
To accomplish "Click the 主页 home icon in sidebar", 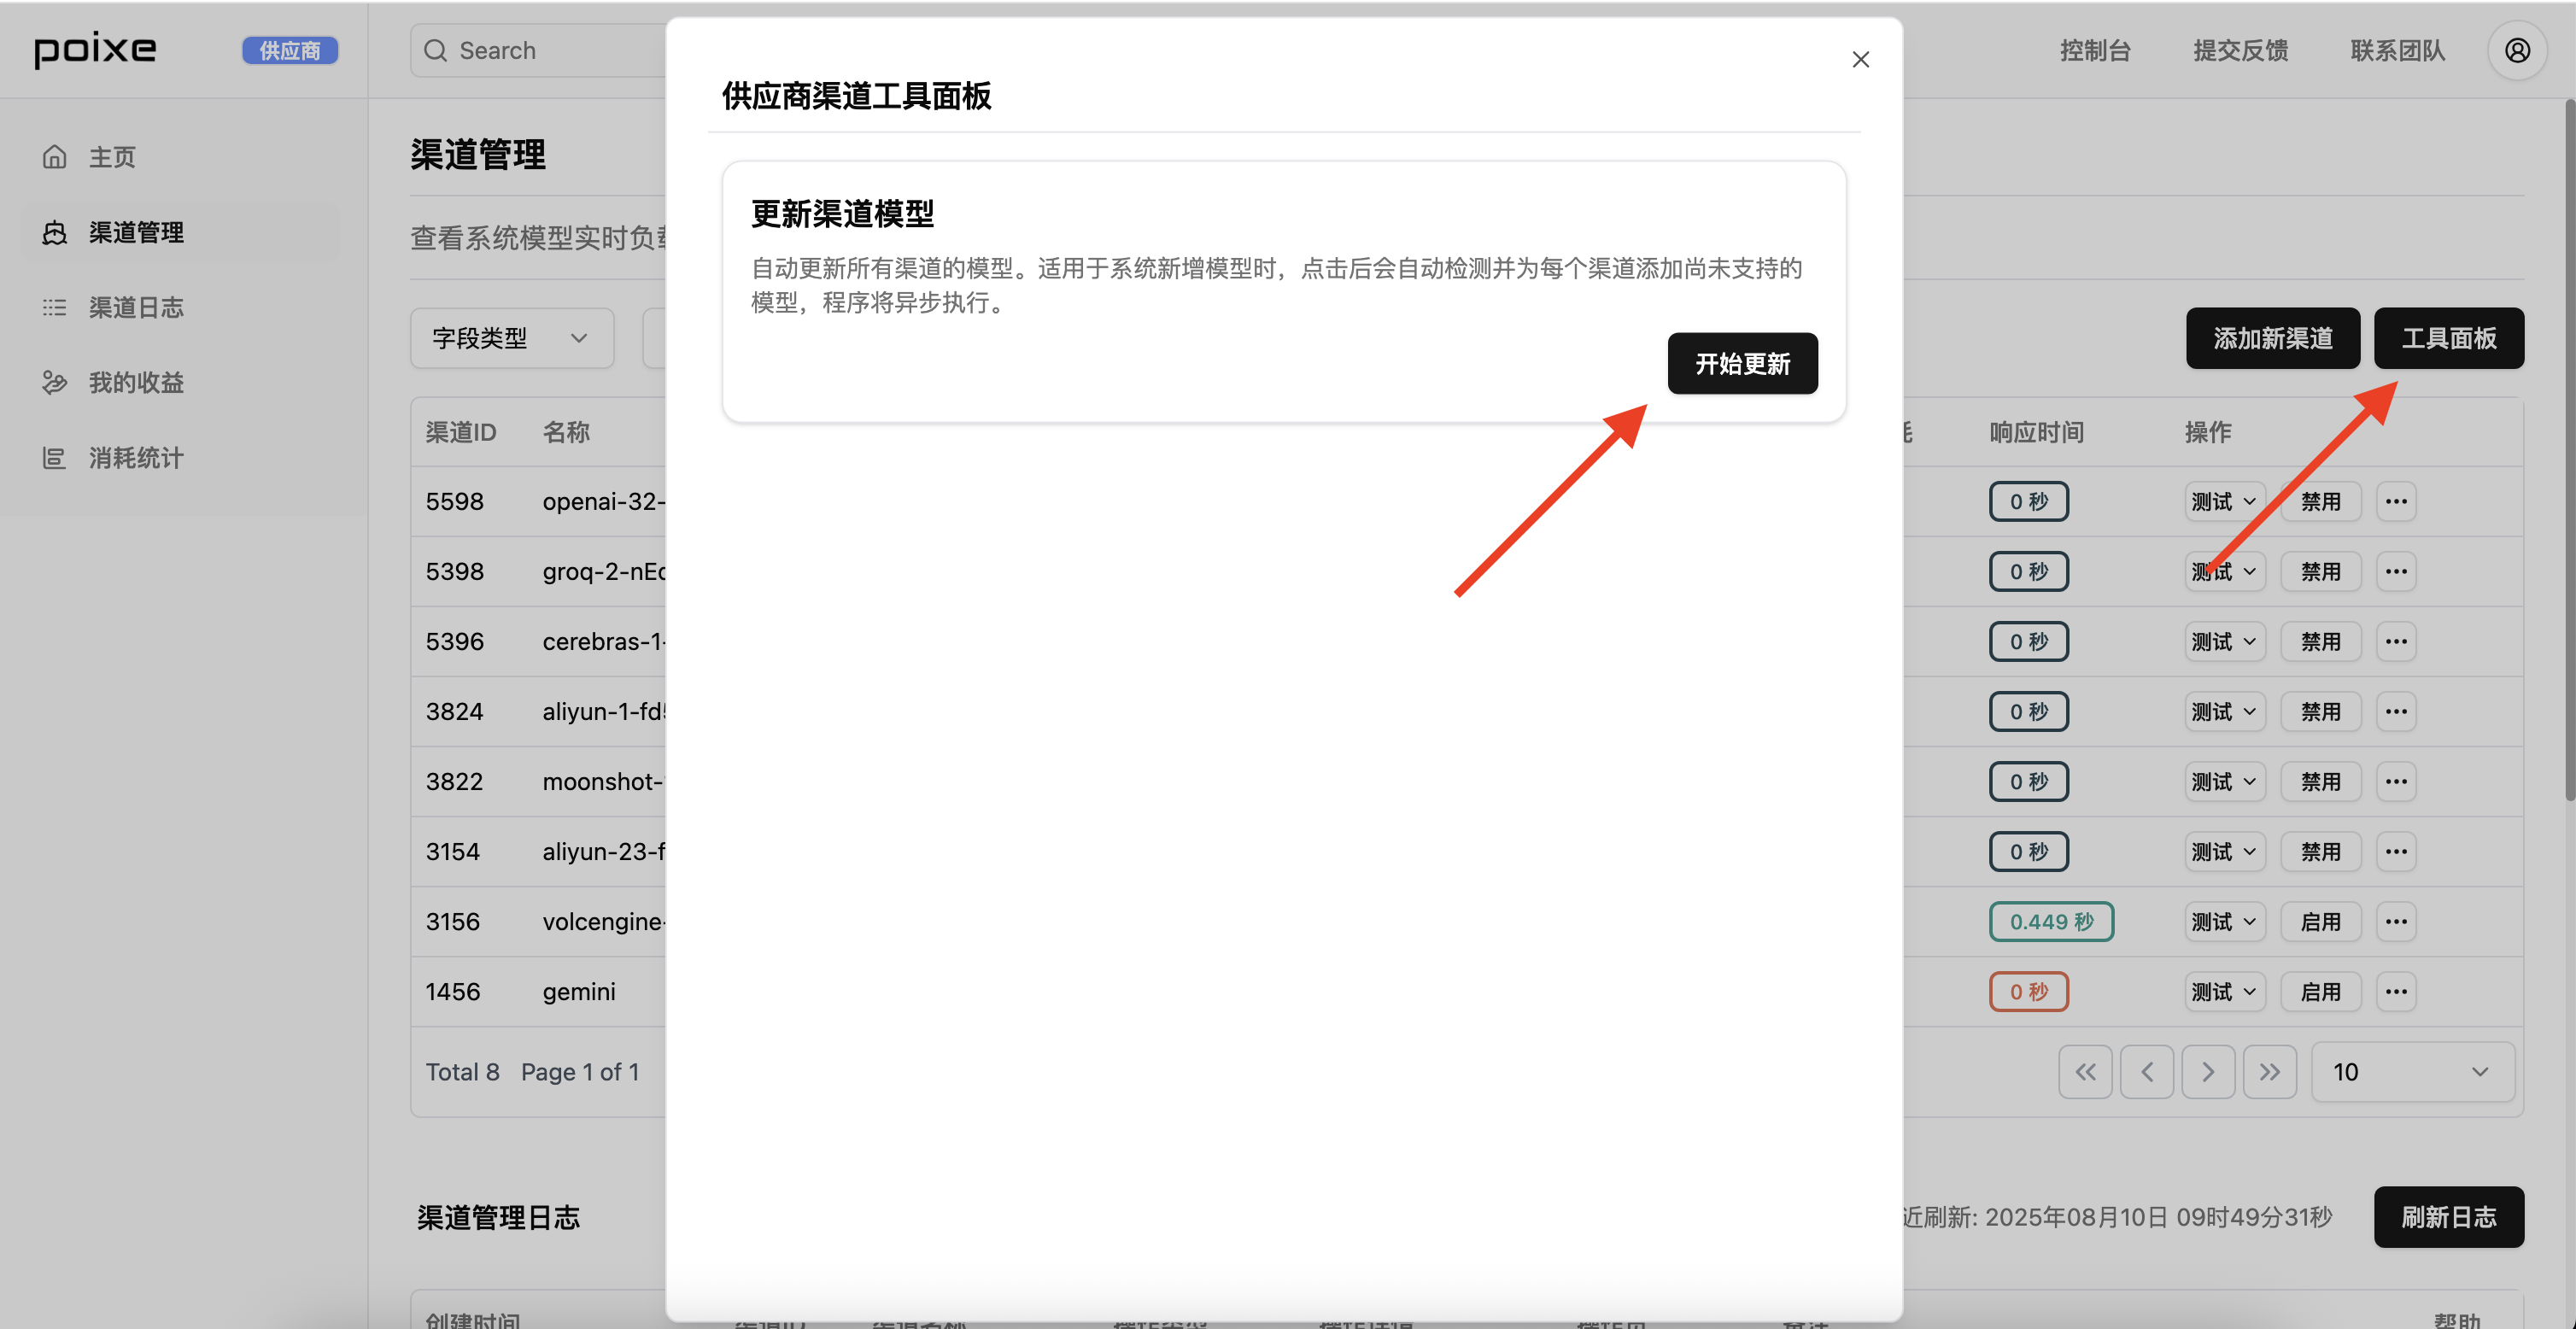I will point(55,157).
